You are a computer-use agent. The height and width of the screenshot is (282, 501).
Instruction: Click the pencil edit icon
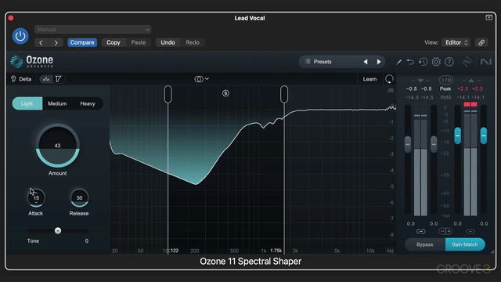(398, 62)
